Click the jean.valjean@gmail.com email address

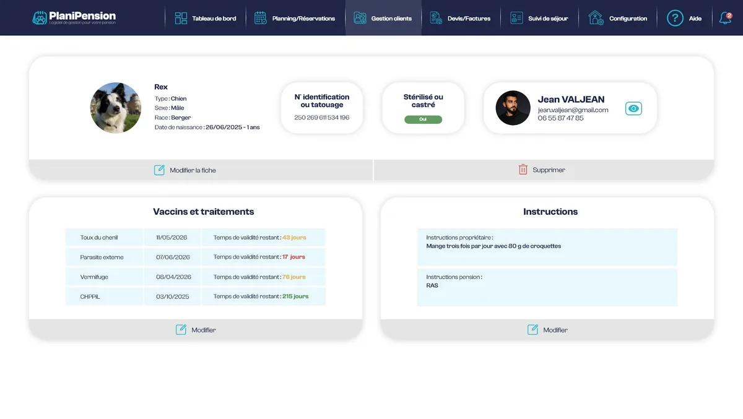573,110
